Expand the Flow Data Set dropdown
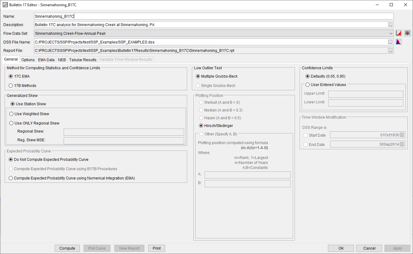413x254 pixels. (x=391, y=33)
